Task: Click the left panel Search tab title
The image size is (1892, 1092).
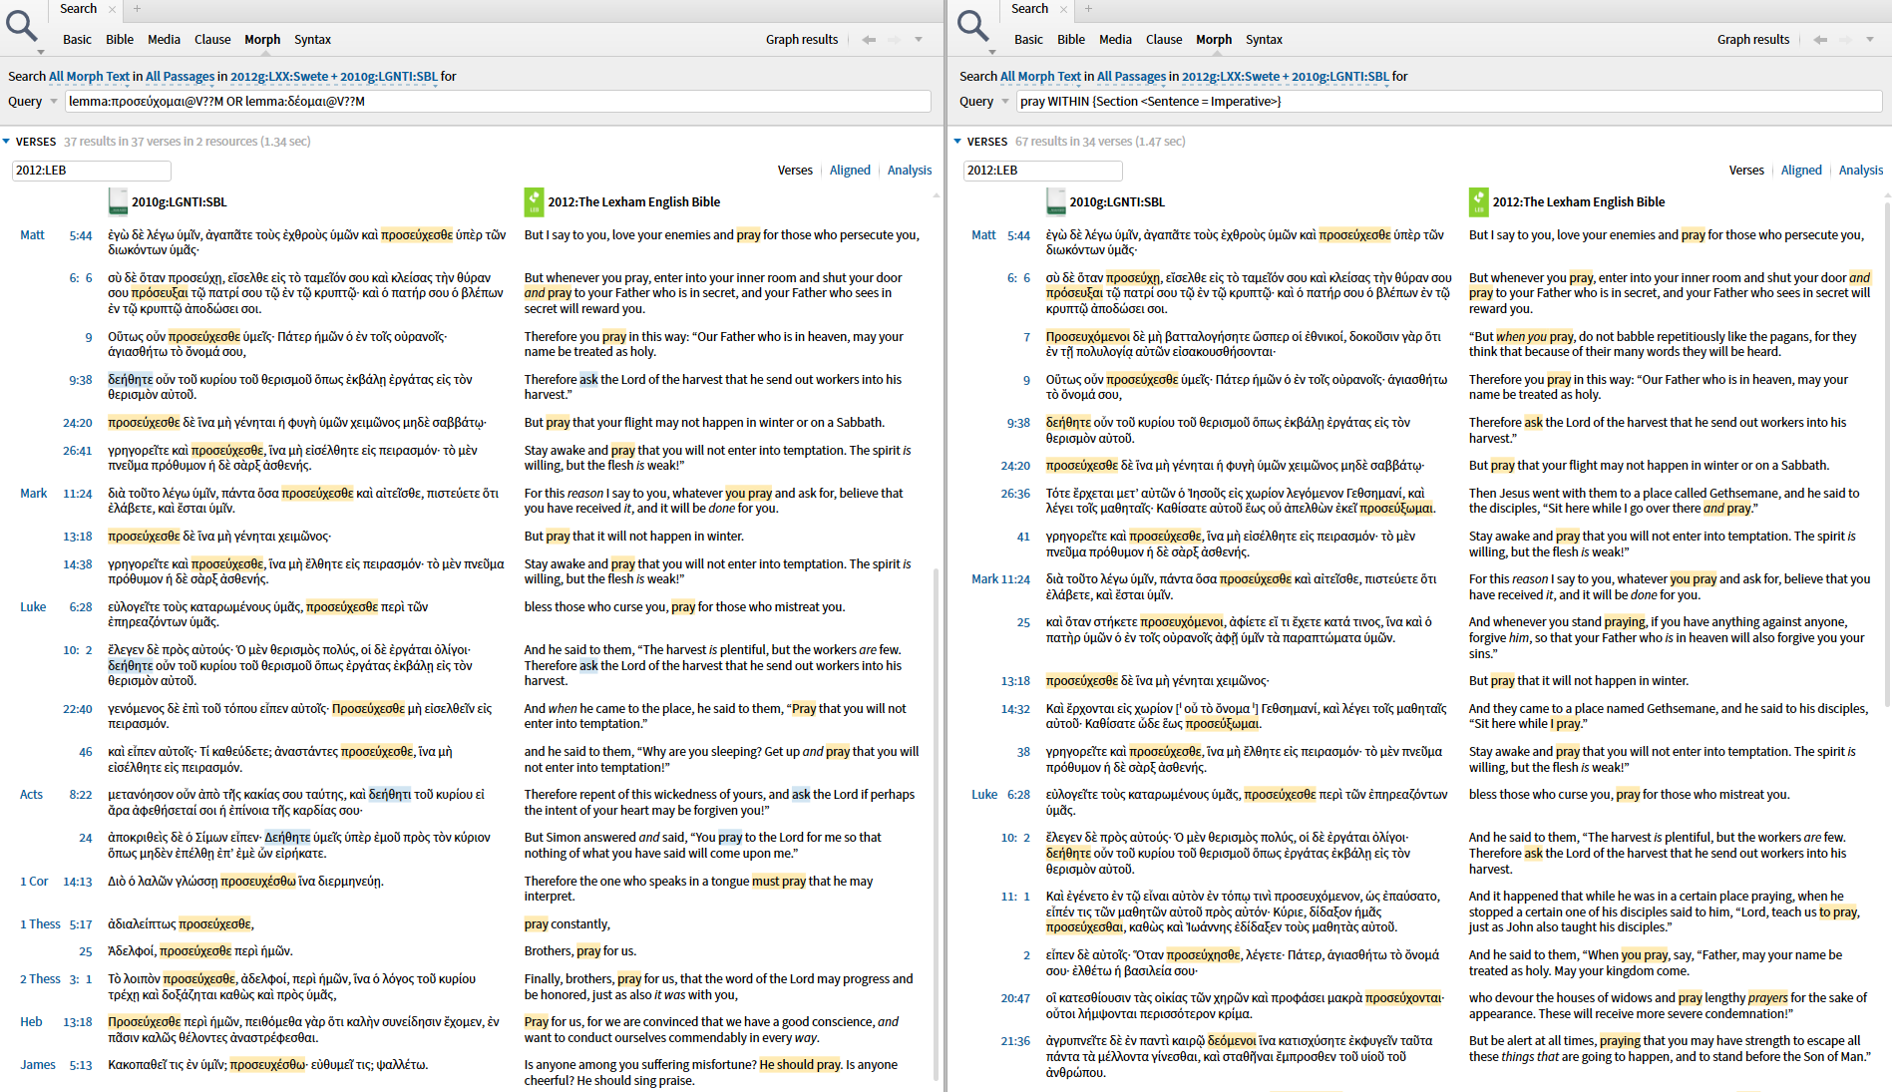Action: point(78,9)
